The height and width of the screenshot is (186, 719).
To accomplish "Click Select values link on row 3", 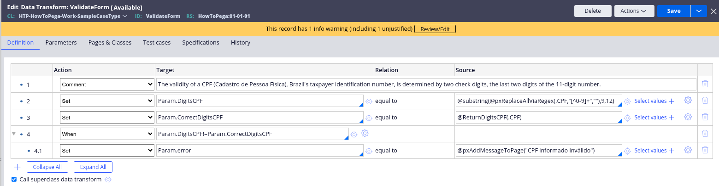I will (654, 118).
